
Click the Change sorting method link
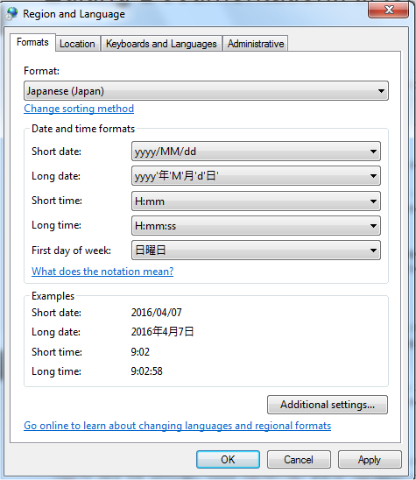tap(79, 109)
